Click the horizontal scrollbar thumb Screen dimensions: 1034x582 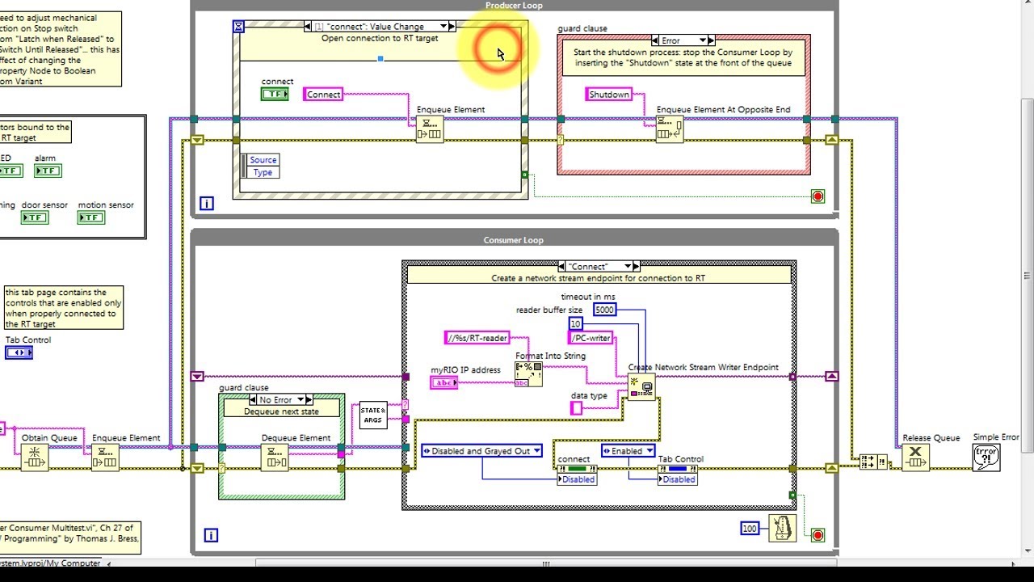[x=544, y=563]
